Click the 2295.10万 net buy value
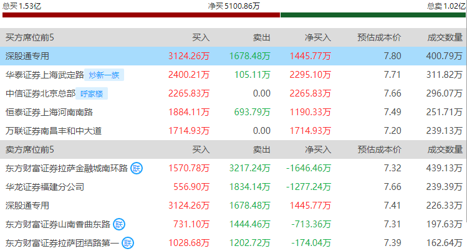467x251 pixels. point(311,75)
